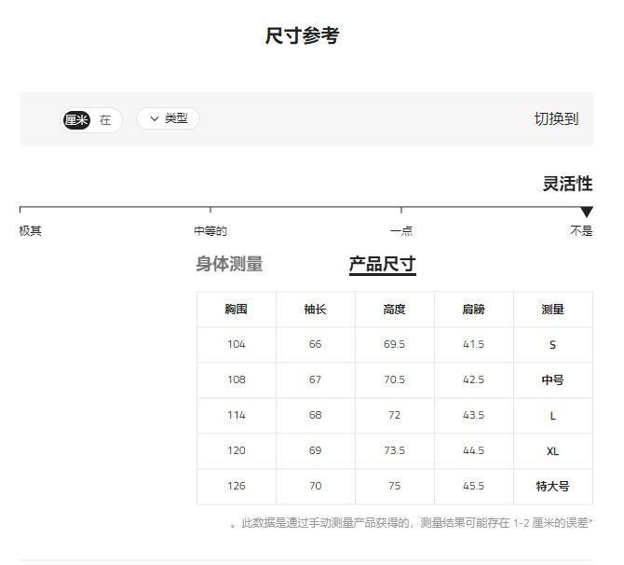Click chest value 114
Image resolution: width=624 pixels, height=565 pixels.
(237, 415)
